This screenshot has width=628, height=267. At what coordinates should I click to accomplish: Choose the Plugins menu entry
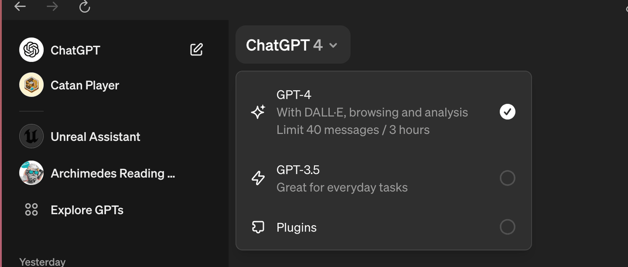297,227
